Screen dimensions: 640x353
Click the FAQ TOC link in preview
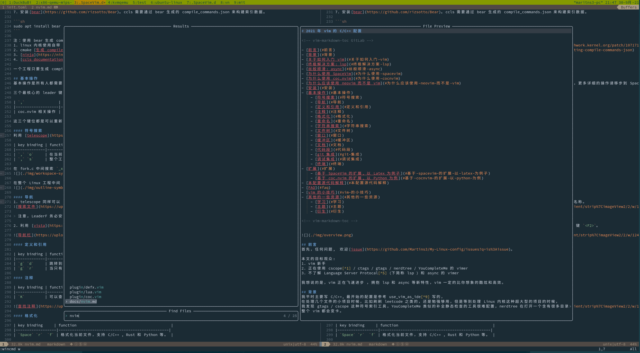311,188
